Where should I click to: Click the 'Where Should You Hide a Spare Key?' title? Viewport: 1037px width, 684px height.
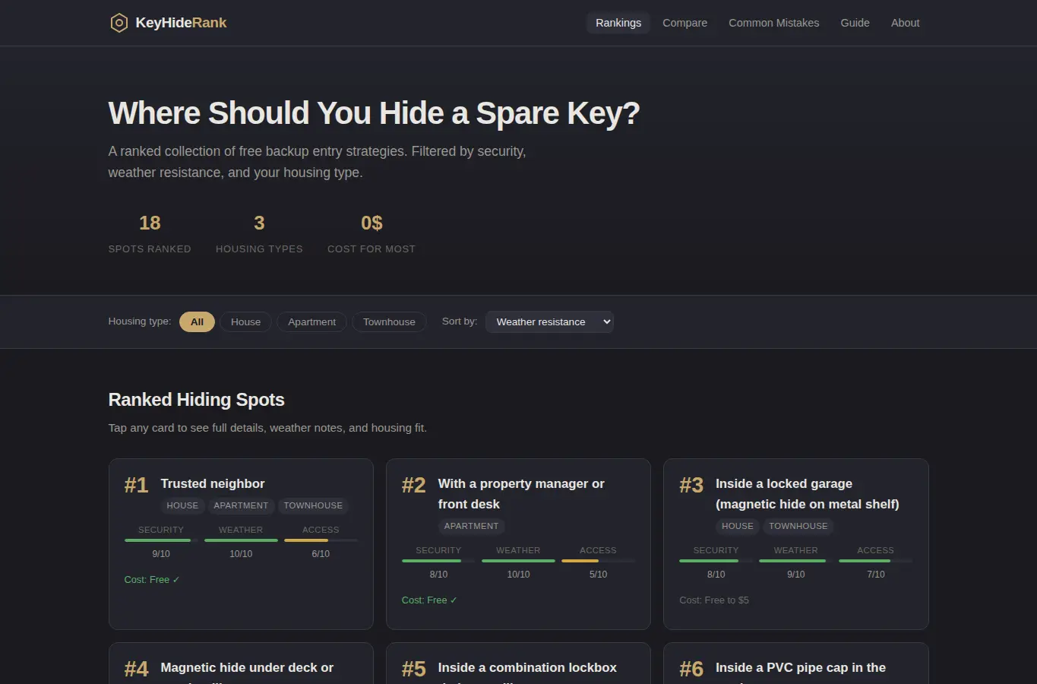click(374, 113)
